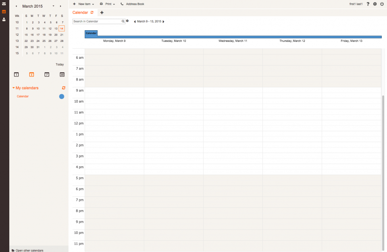Change the Calendar color via the blue swatch
Screen dimensions: 387x252
click(x=62, y=97)
